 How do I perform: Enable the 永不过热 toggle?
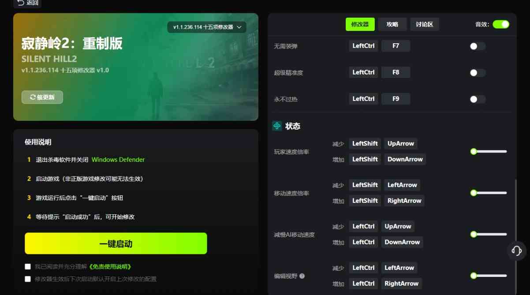click(478, 99)
